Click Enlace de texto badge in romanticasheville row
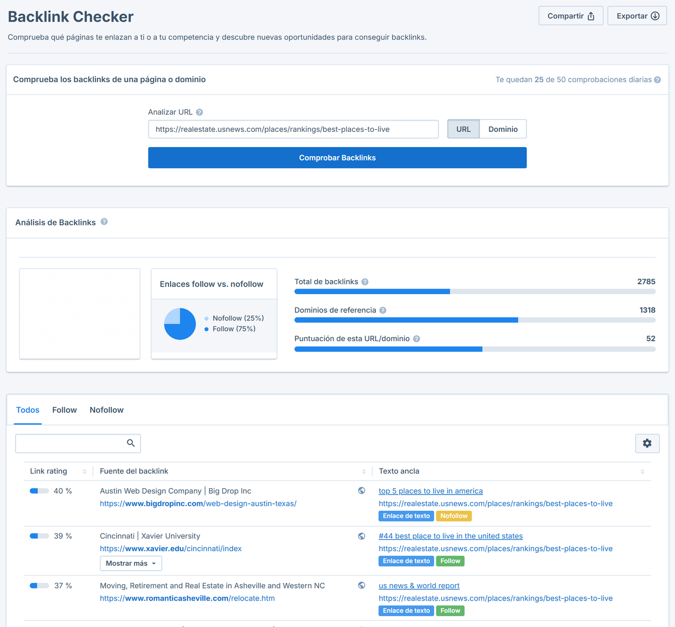This screenshot has width=675, height=627. pyautogui.click(x=406, y=611)
